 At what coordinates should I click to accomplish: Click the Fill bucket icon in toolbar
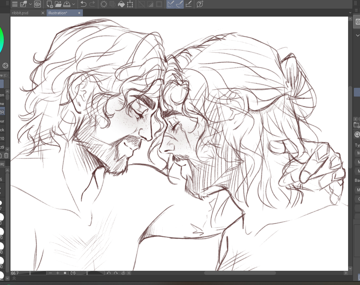(121, 4)
